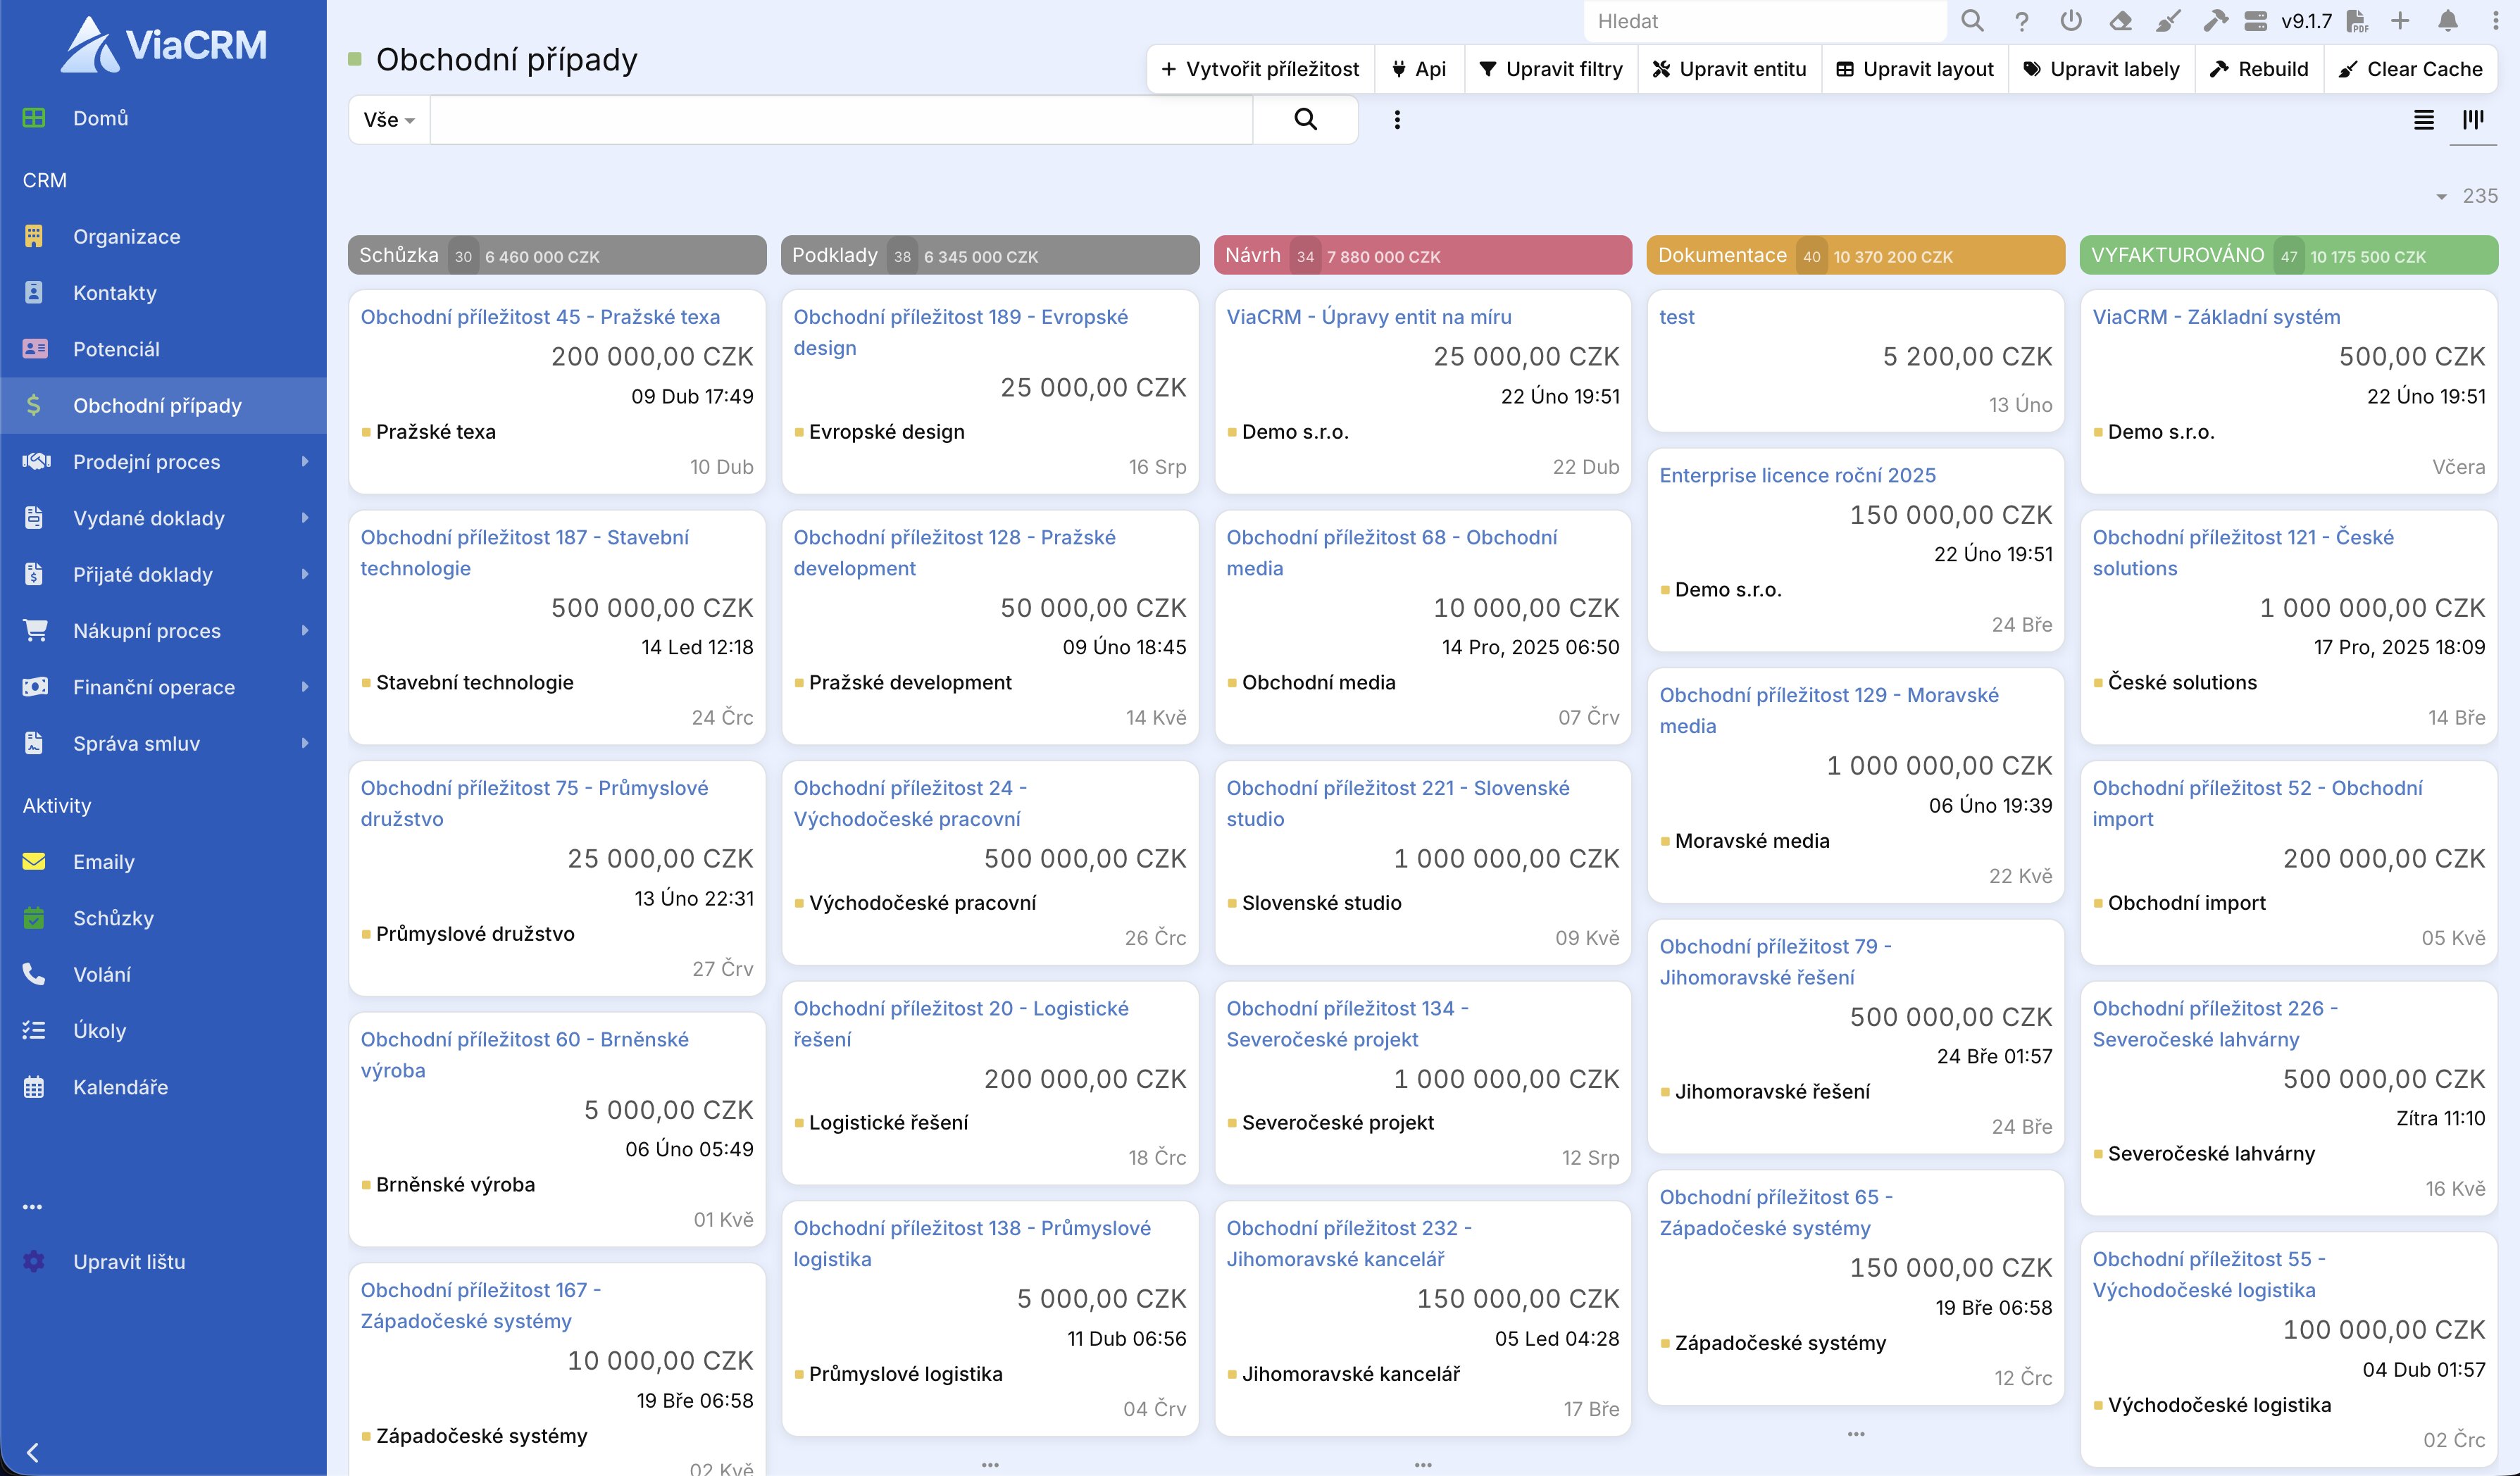Screen dimensions: 2520x1476
Task: Go to Organizace in sidebar
Action: [163, 237]
